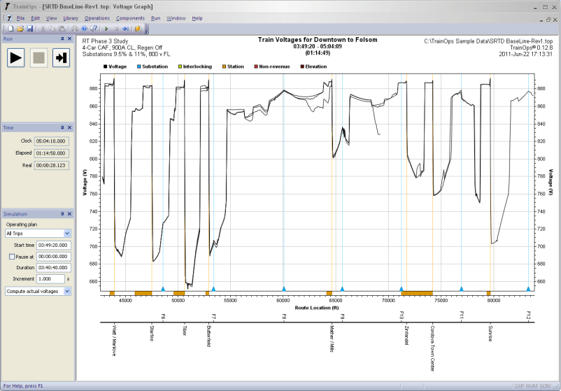The width and height of the screenshot is (561, 391).
Task: Click the Voltage legend black swatch
Action: (x=106, y=66)
